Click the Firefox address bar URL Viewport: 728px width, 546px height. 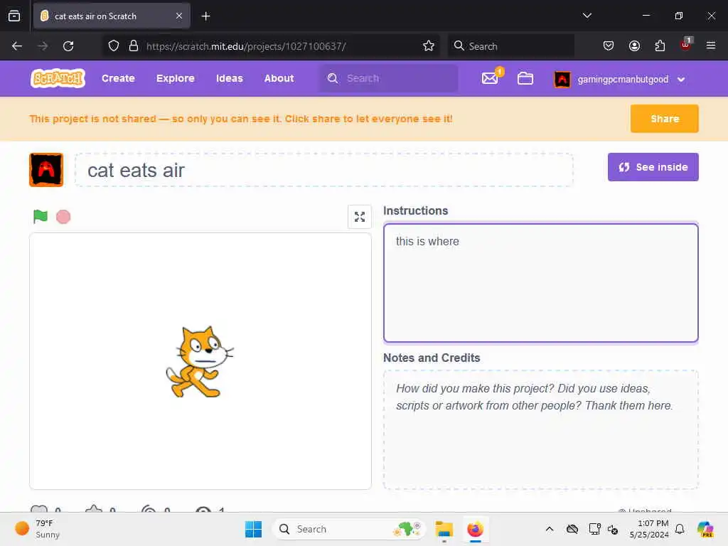pyautogui.click(x=246, y=46)
